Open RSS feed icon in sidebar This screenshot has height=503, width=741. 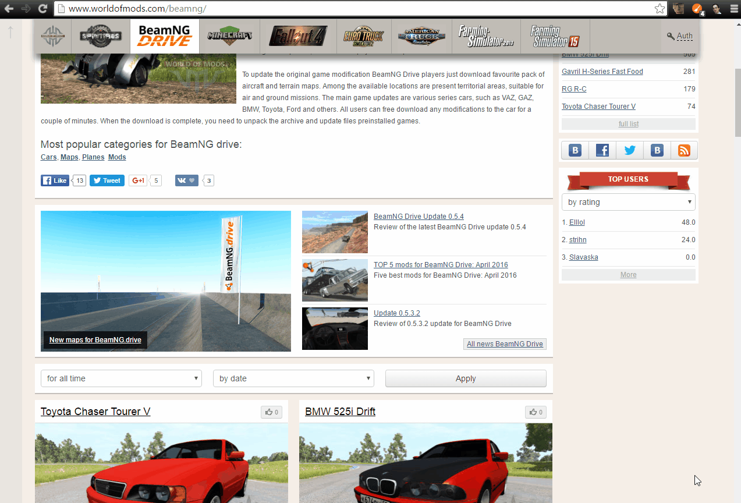[x=684, y=150]
